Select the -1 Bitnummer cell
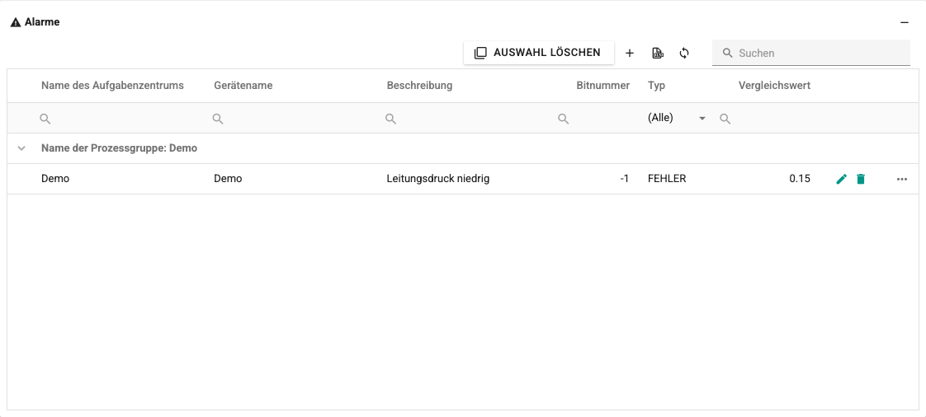The image size is (926, 417). [596, 179]
